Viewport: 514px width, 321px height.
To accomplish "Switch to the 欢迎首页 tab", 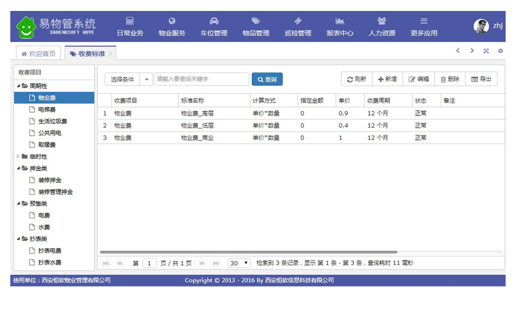I will click(38, 54).
